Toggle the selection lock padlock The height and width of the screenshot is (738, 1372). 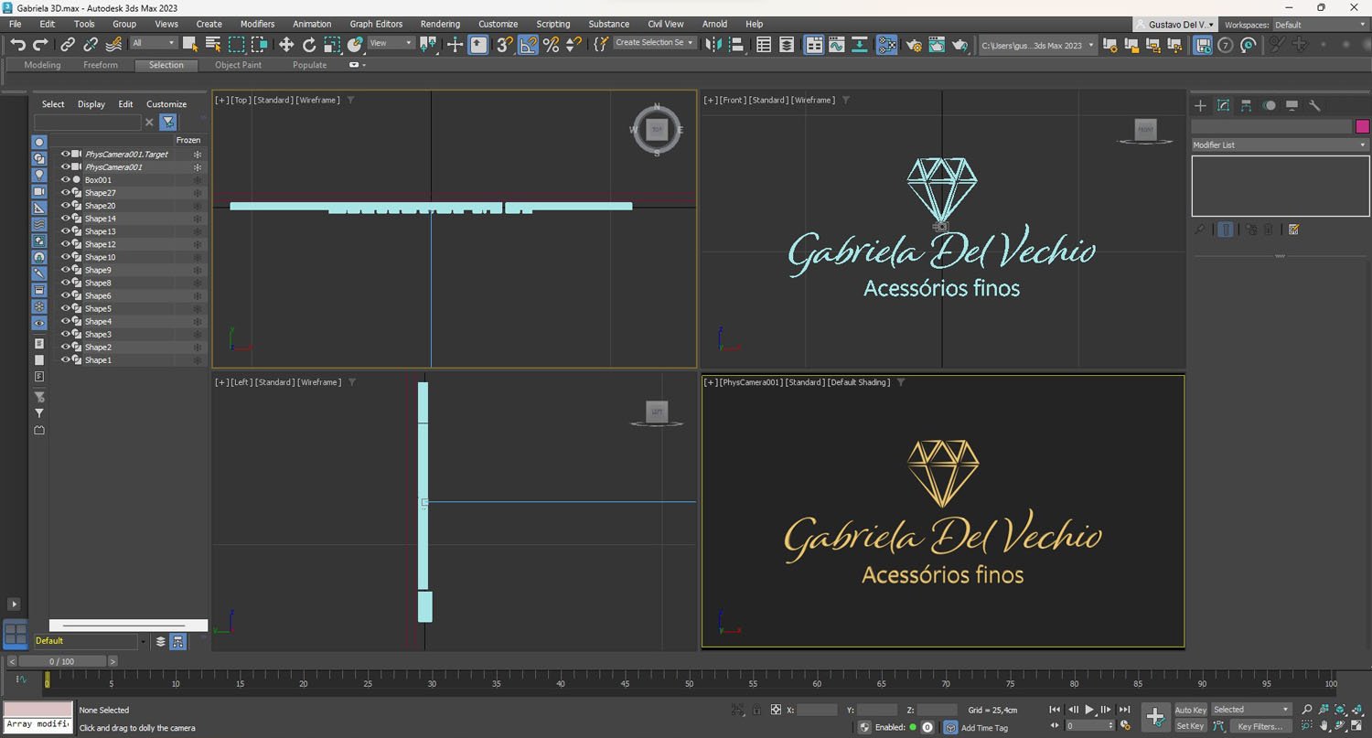click(x=756, y=710)
